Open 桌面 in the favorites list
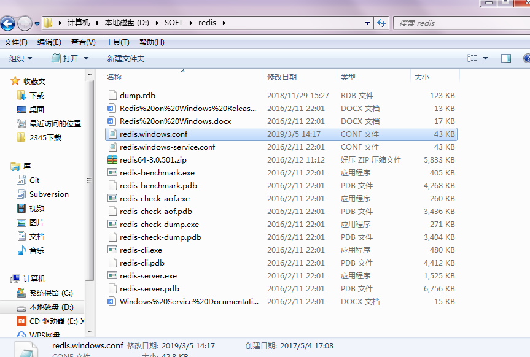The height and width of the screenshot is (357, 530). coord(31,110)
